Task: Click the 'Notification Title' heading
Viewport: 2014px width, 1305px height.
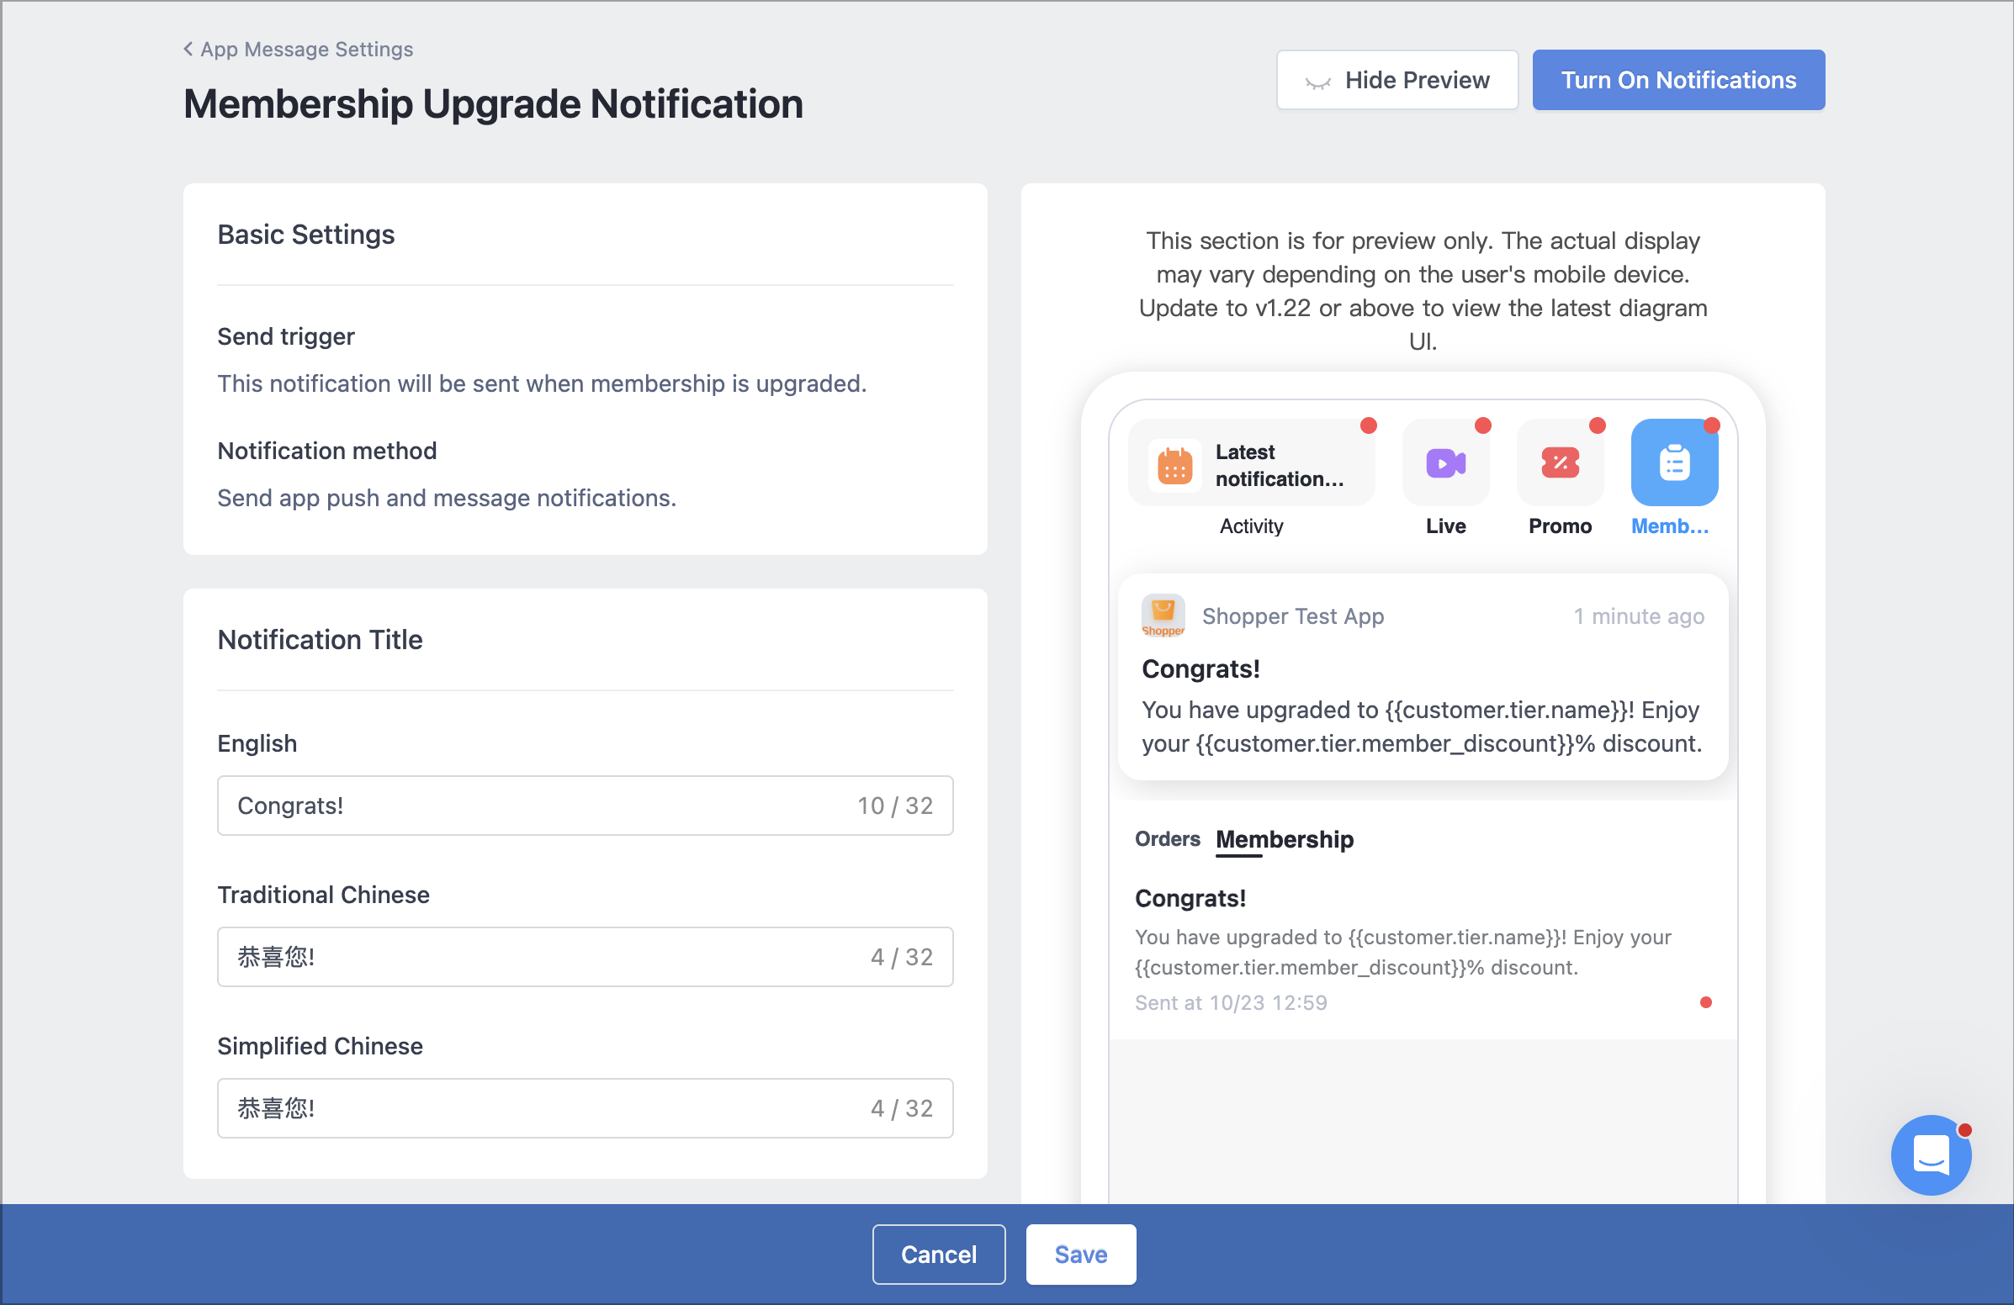Action: coord(320,639)
